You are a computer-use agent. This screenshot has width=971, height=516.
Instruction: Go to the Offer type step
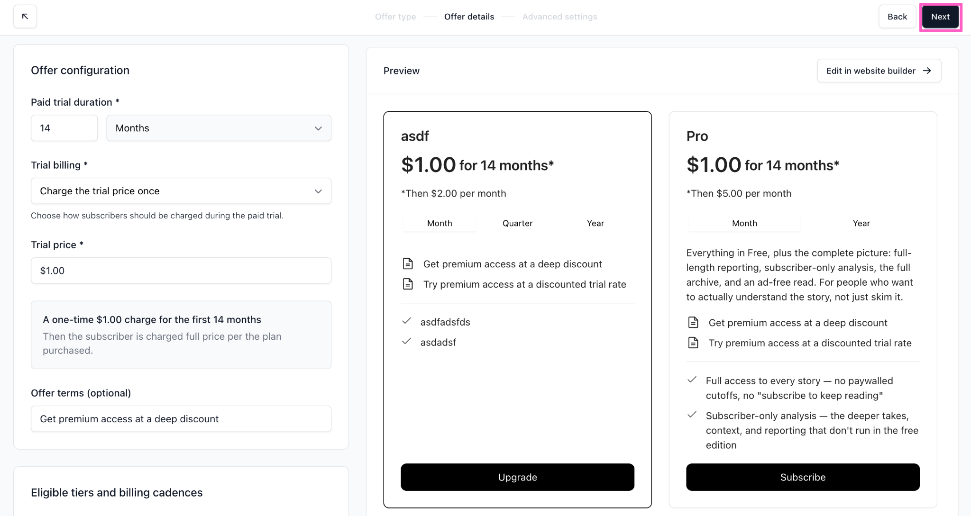[395, 17]
